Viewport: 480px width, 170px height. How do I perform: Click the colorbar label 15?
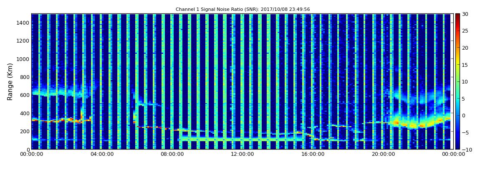[x=465, y=65]
